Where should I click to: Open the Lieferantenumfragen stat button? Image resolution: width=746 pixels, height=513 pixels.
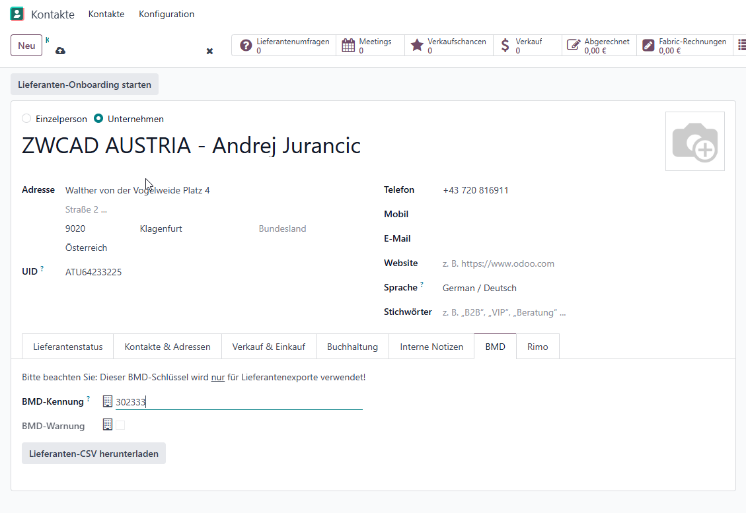tap(284, 46)
